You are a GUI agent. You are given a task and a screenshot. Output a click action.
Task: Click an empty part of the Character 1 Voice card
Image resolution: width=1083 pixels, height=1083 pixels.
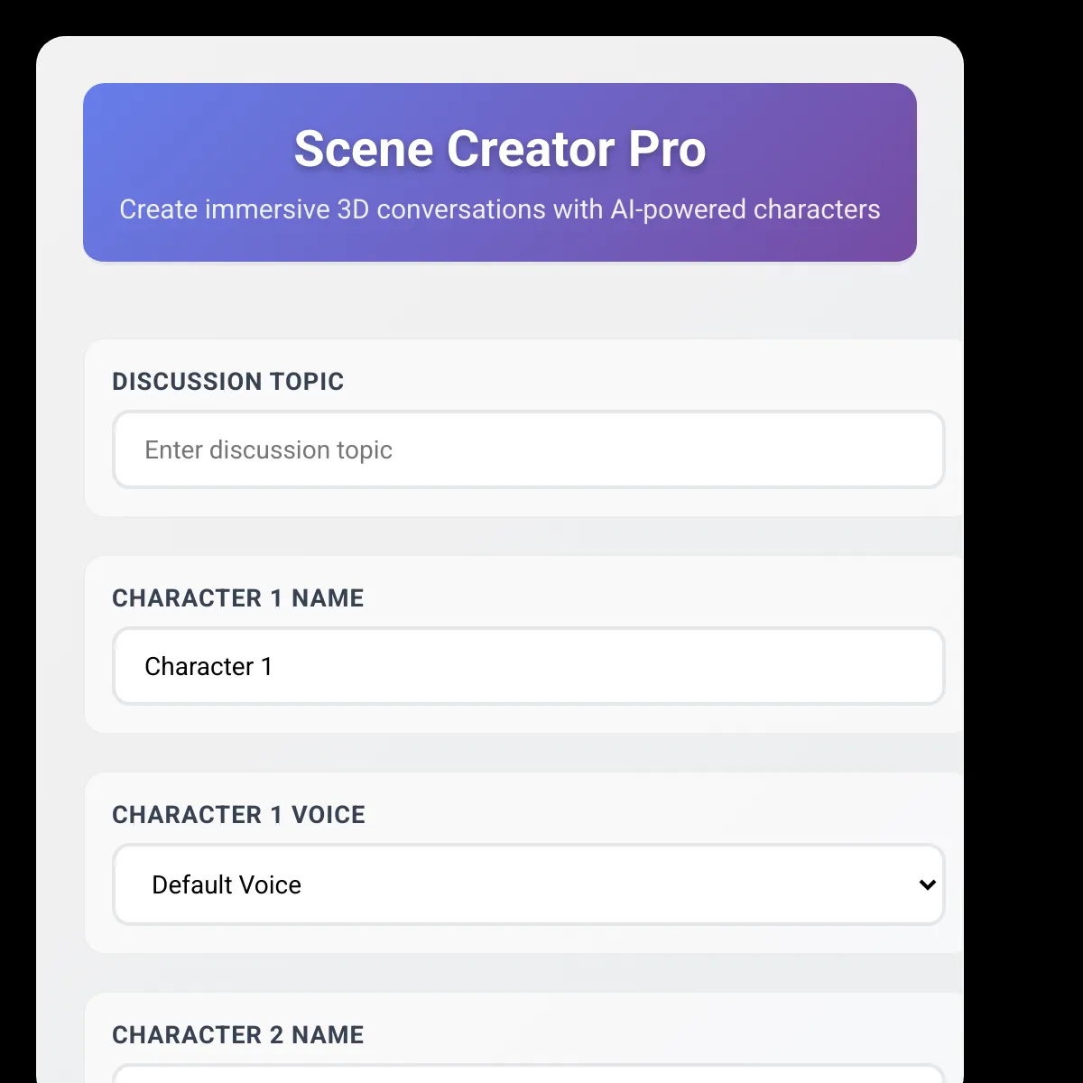click(632, 814)
